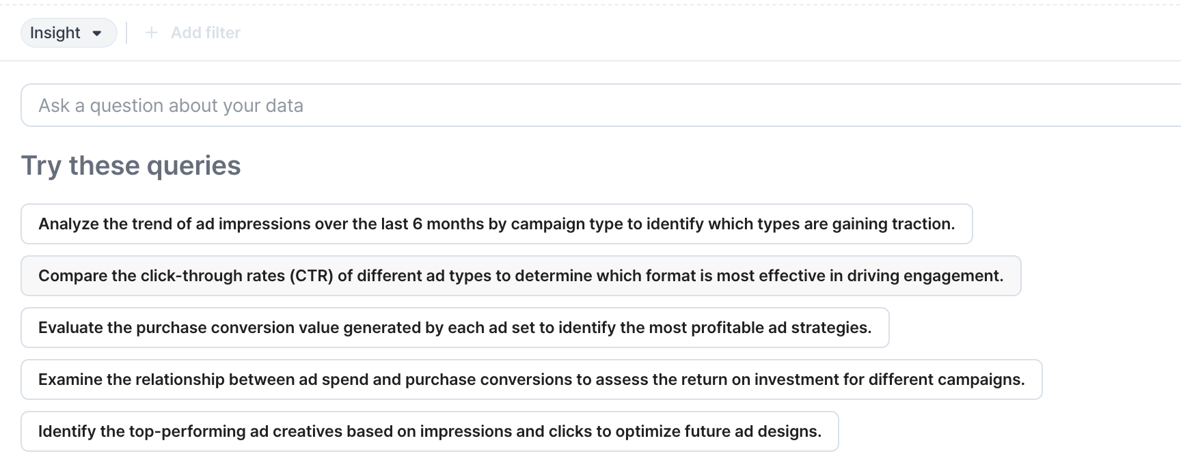The height and width of the screenshot is (460, 1181).
Task: Select the ad impressions trend query suggestion
Action: point(496,224)
